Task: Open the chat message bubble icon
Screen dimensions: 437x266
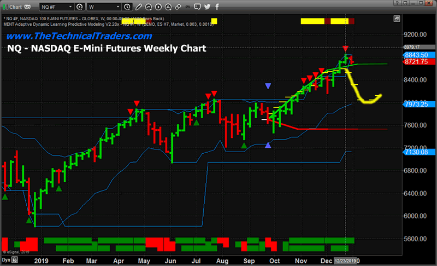Action: (197, 7)
